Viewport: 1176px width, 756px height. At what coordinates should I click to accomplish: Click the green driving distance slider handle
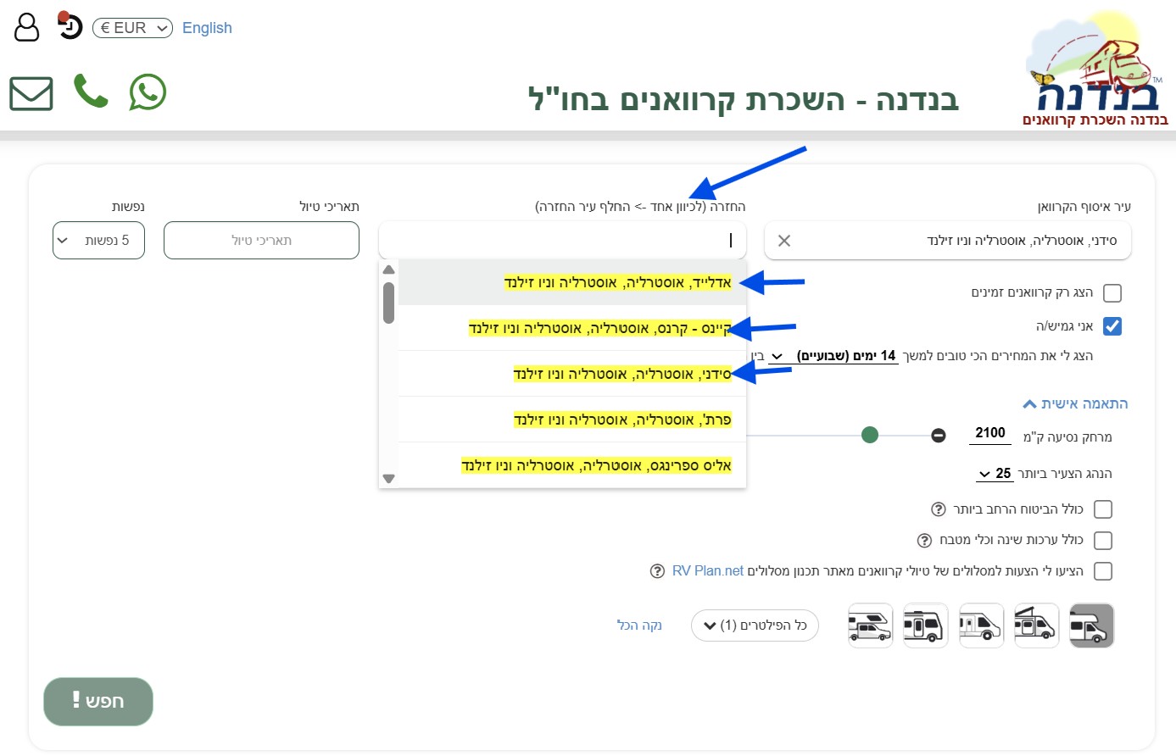pyautogui.click(x=869, y=435)
